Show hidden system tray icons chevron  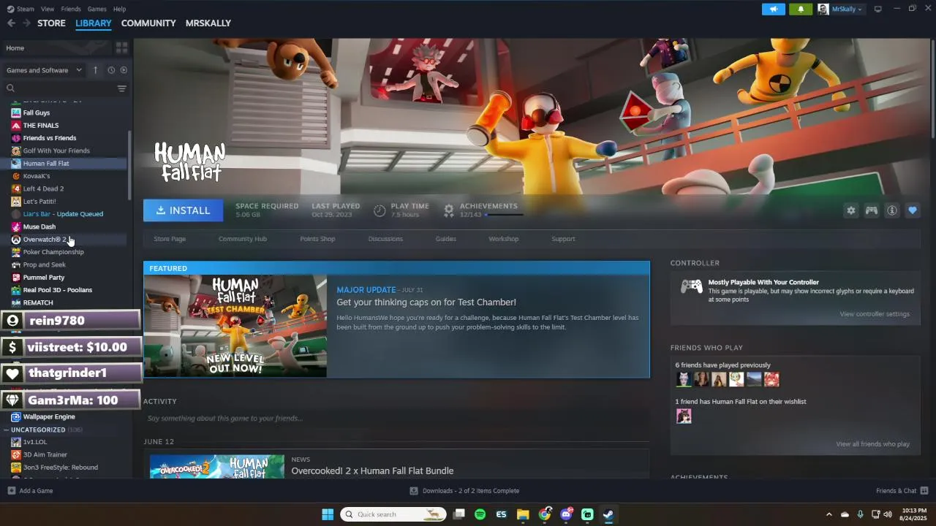pos(829,514)
